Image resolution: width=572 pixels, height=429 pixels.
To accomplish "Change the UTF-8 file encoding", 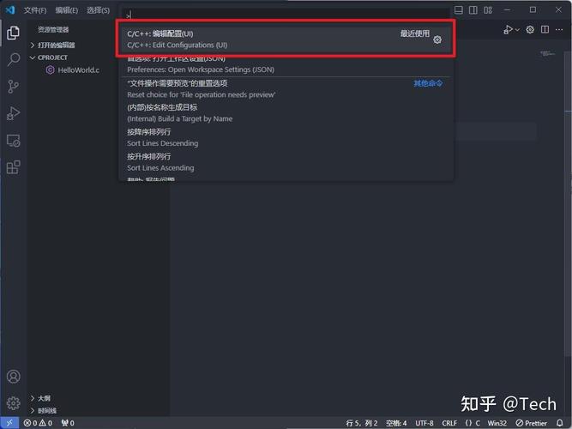I will pos(424,423).
